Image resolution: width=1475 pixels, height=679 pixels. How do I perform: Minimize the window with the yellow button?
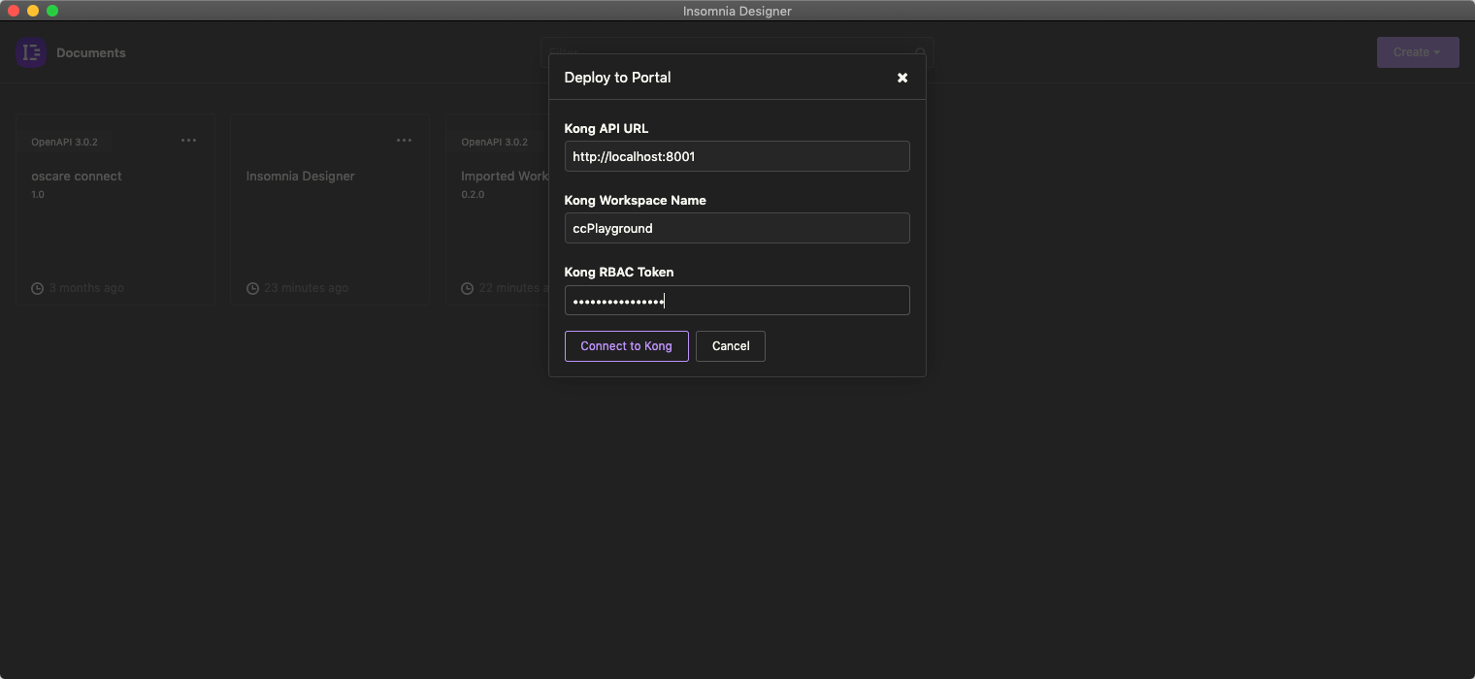coord(33,11)
